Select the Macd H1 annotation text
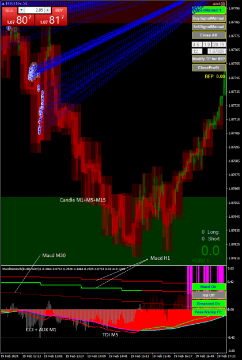 click(x=160, y=258)
